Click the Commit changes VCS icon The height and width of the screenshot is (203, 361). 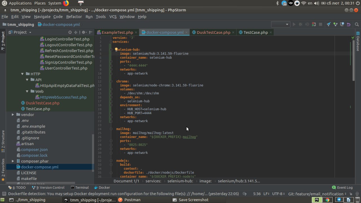coord(335,25)
